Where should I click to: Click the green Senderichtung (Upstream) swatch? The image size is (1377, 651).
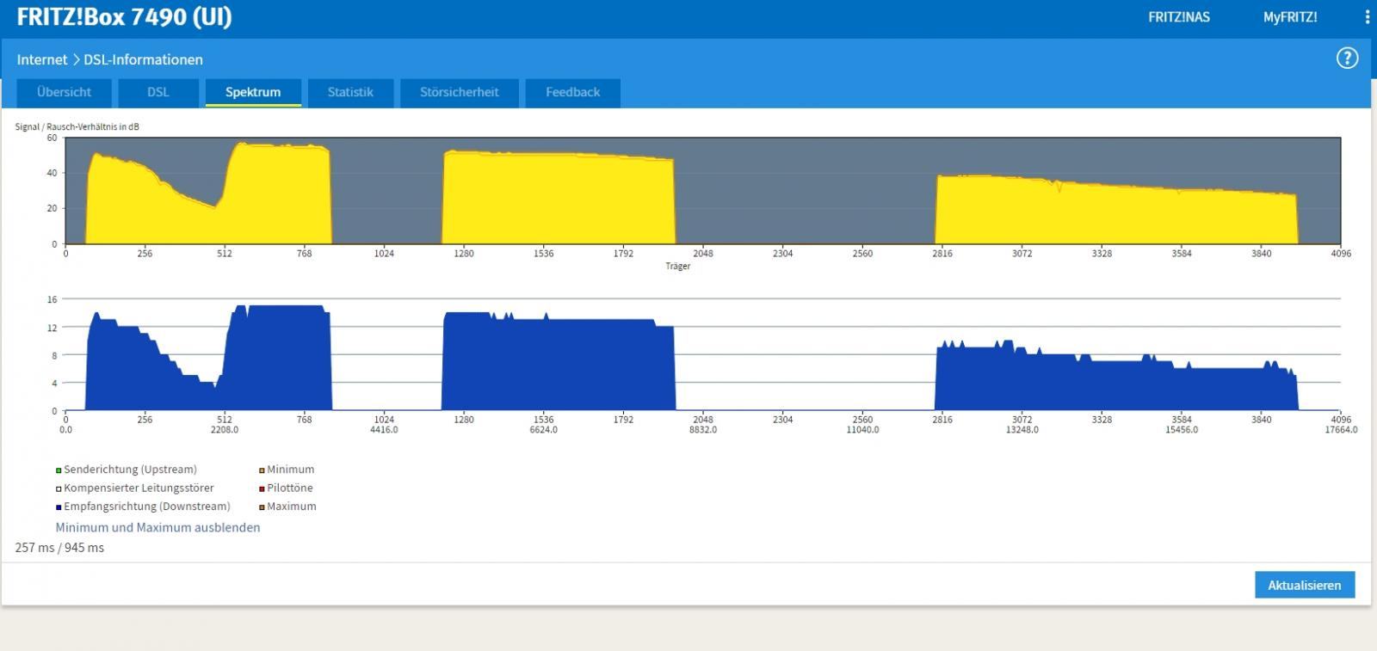[x=59, y=470]
